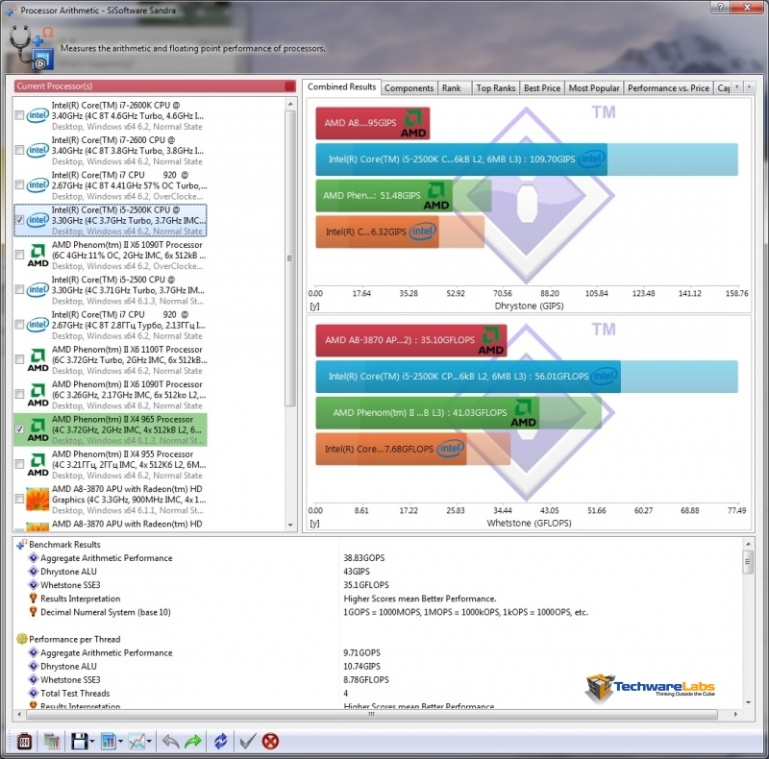Open the Performance vs. Price tab
The width and height of the screenshot is (769, 759).
tap(668, 88)
